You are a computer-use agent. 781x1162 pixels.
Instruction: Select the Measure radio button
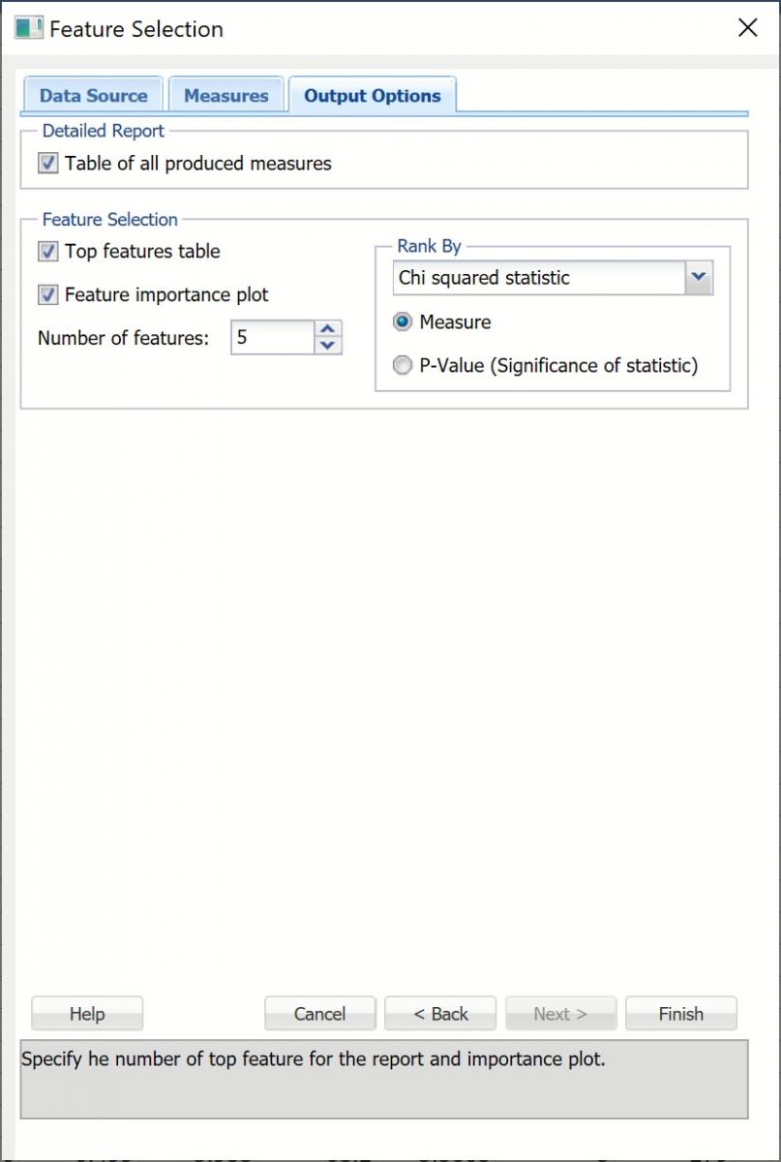[x=403, y=322]
